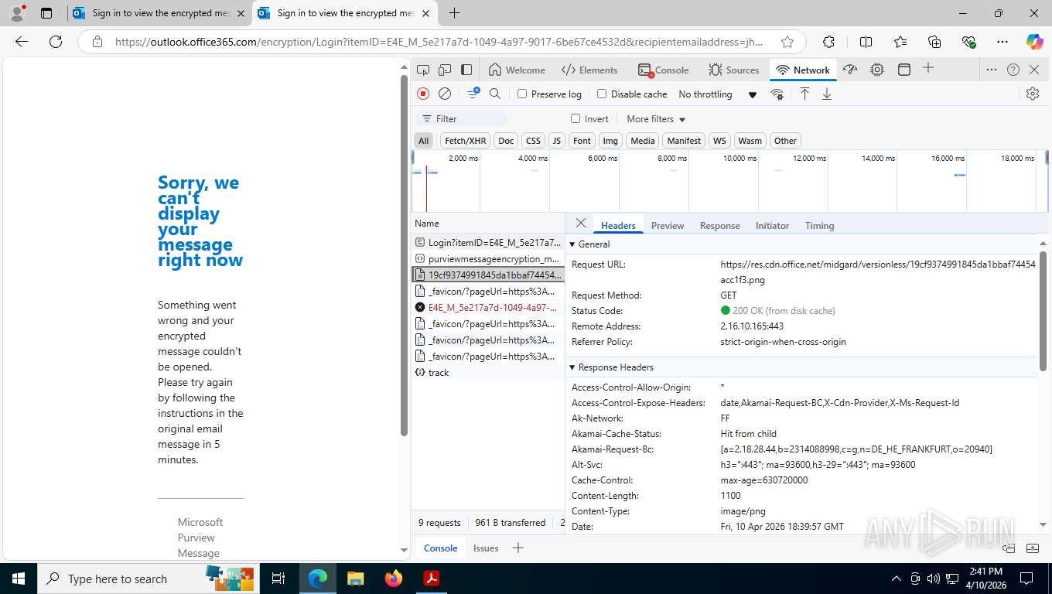Open DevTools customize ellipsis menu
The width and height of the screenshot is (1052, 594).
point(992,70)
